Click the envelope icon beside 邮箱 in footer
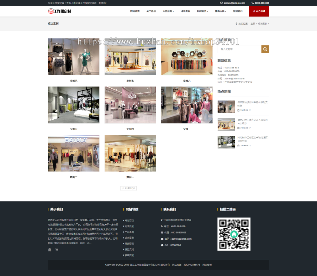 161,239
